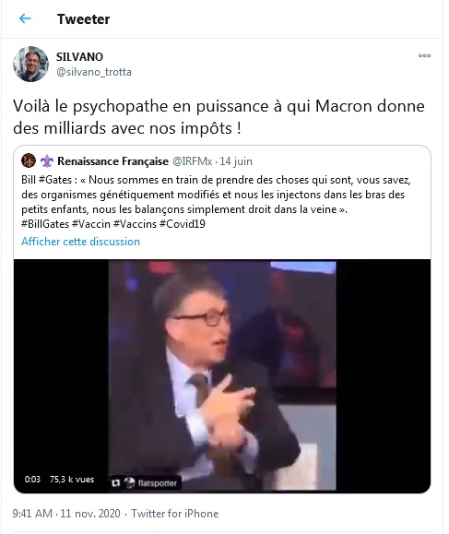Open Renaissance Française avatar icon
449x534 pixels.
pyautogui.click(x=29, y=160)
